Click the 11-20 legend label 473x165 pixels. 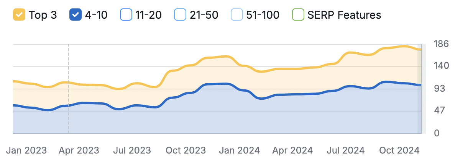tap(148, 15)
